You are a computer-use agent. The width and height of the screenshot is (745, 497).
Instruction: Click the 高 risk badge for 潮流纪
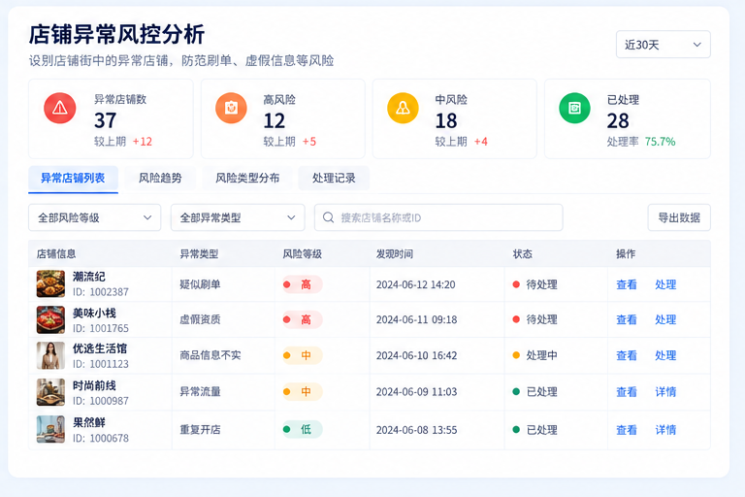(x=303, y=284)
